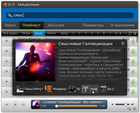Click the now-playing album art thumbnail

tap(36, 104)
